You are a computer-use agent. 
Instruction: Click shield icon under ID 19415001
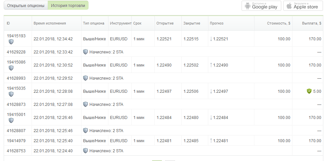11,120
